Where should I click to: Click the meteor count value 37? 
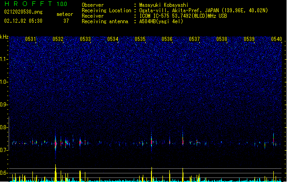tap(66, 21)
